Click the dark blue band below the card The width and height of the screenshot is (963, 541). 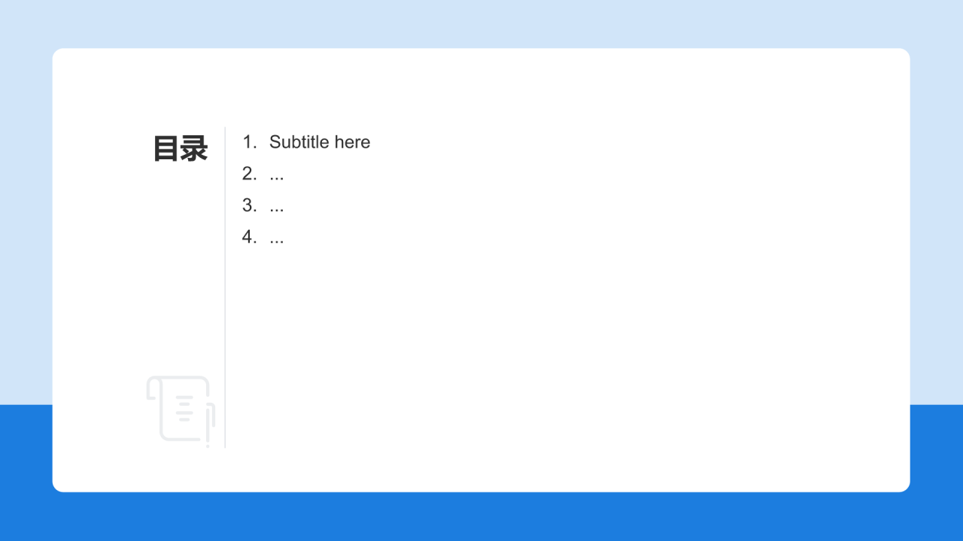tap(481, 517)
